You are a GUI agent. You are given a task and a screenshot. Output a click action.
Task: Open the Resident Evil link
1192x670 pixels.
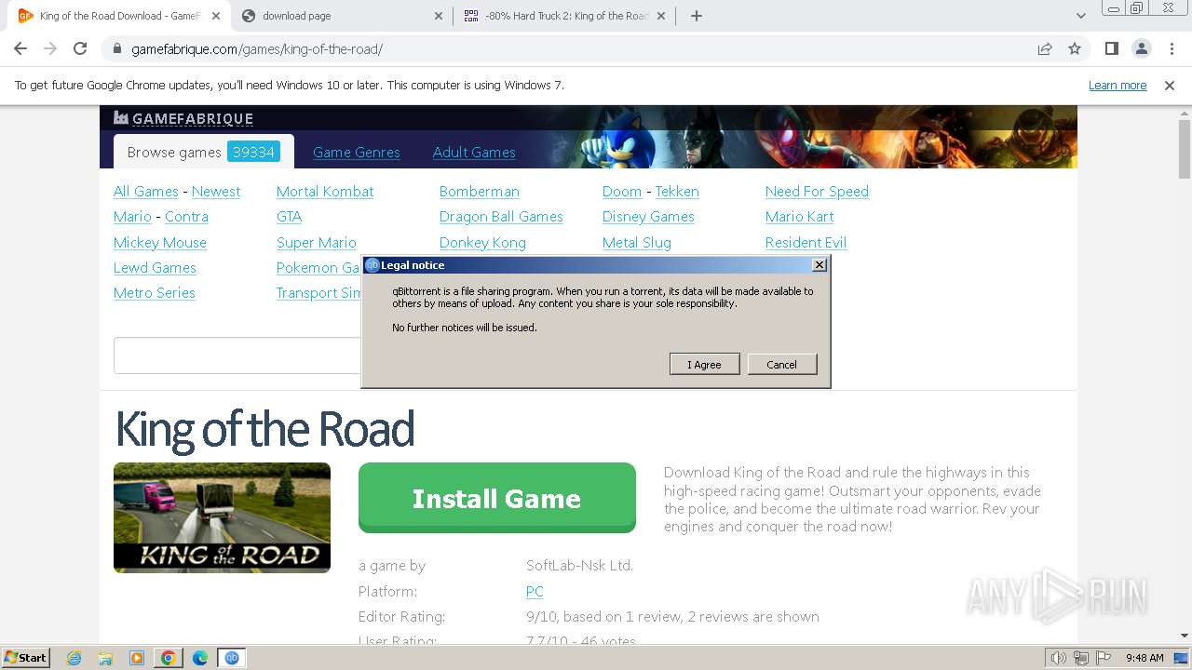(806, 243)
